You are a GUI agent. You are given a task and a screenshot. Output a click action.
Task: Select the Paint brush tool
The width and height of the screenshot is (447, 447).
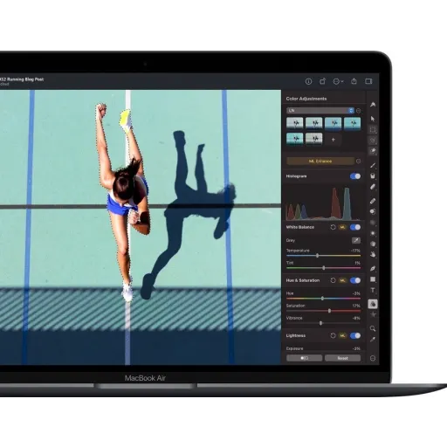(373, 165)
